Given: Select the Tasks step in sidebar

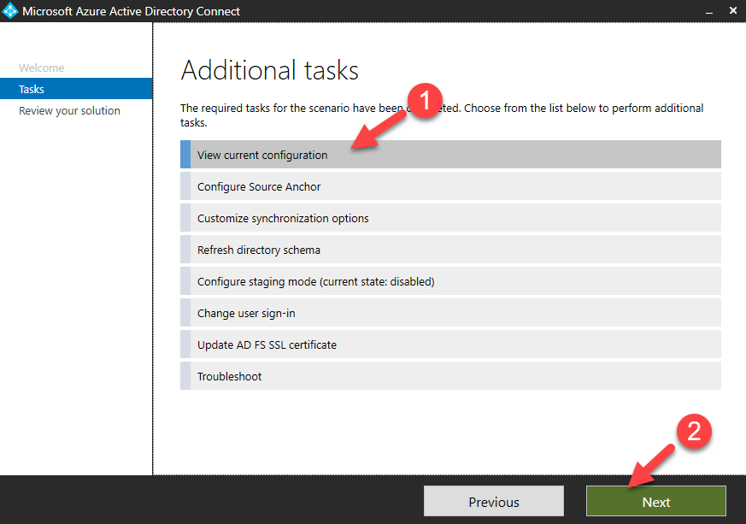Looking at the screenshot, I should [76, 89].
